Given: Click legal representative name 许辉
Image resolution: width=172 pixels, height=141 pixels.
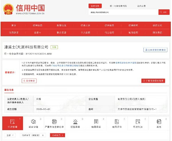Looking at the screenshot, I should click(x=39, y=99).
